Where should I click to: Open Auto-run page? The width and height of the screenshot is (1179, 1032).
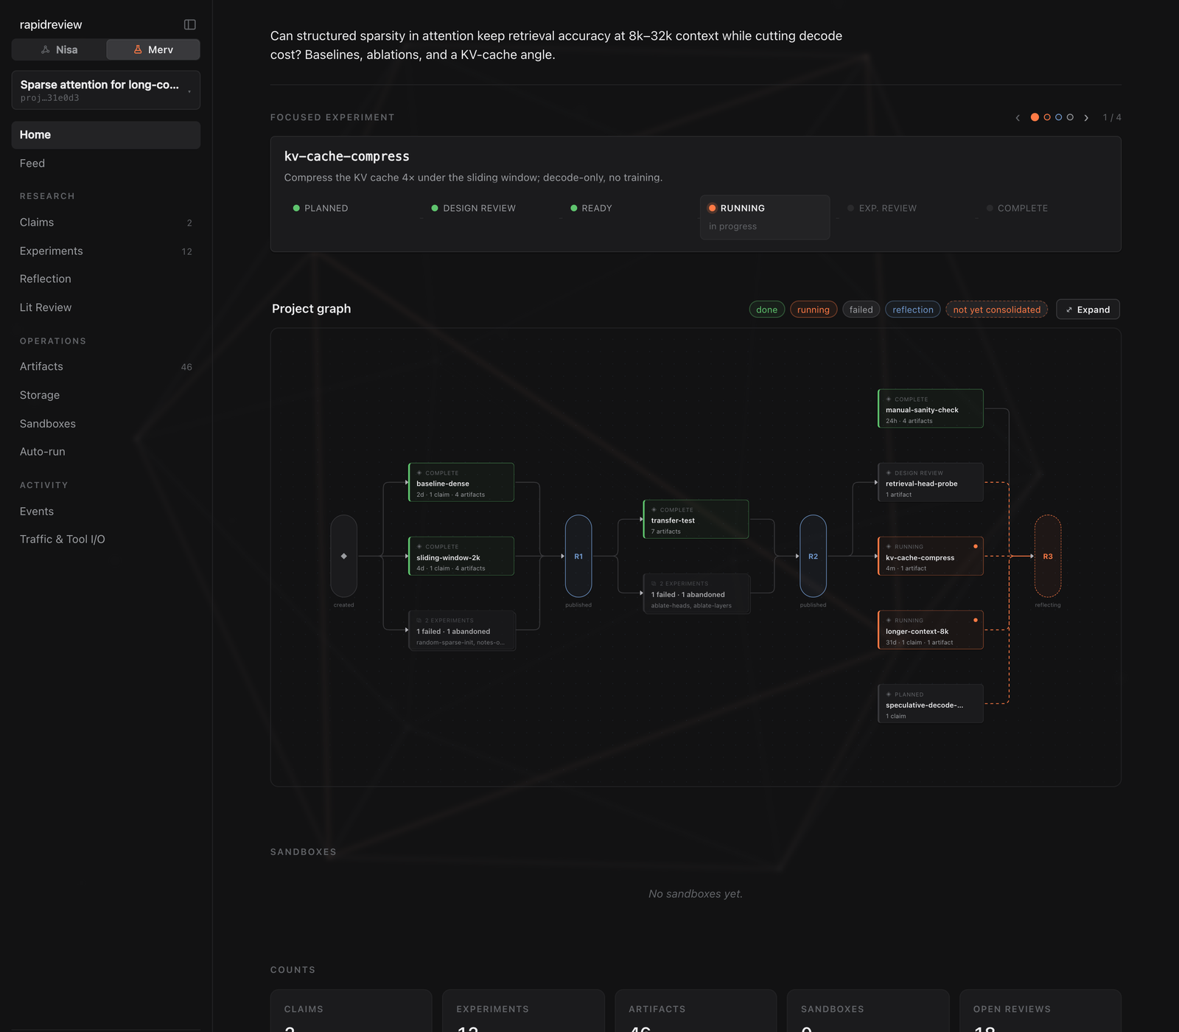[x=106, y=452]
